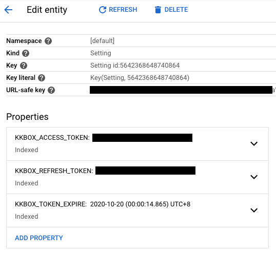Image resolution: width=276 pixels, height=254 pixels.
Task: Open URL-safe key help icon
Action: tap(51, 90)
